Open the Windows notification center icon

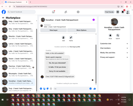(x=130, y=100)
